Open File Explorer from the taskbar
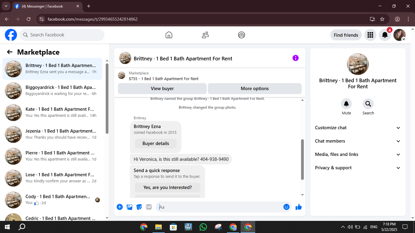The image size is (415, 233). 158,227
